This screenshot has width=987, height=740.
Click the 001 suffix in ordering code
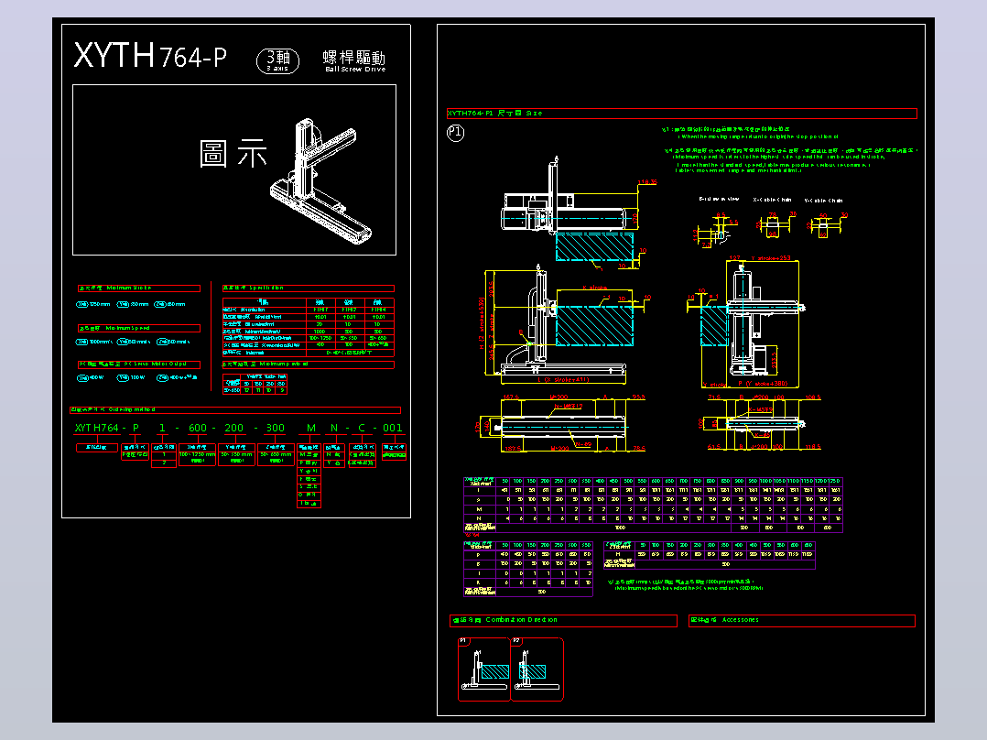pyautogui.click(x=393, y=428)
